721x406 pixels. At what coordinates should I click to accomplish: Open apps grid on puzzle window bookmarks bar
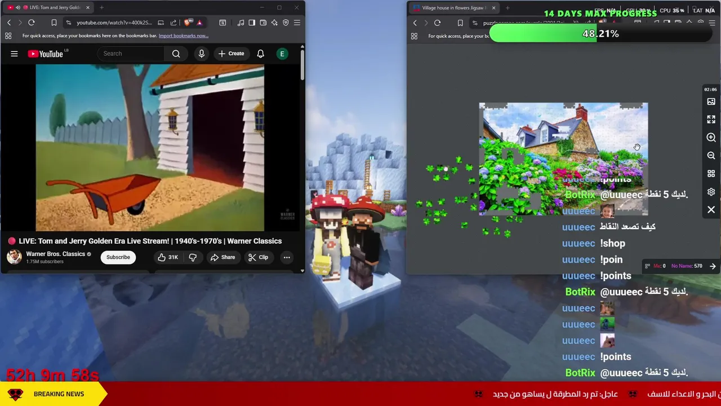click(x=414, y=36)
